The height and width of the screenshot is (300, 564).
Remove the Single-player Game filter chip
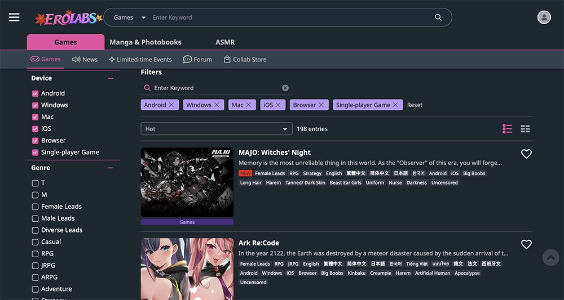pos(395,105)
